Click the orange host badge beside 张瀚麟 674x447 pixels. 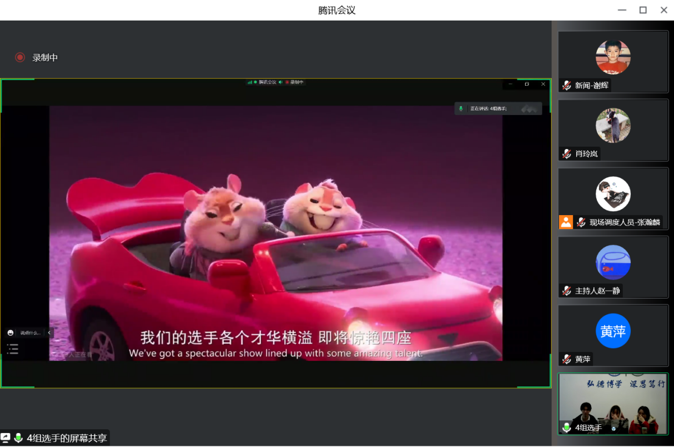pos(566,222)
